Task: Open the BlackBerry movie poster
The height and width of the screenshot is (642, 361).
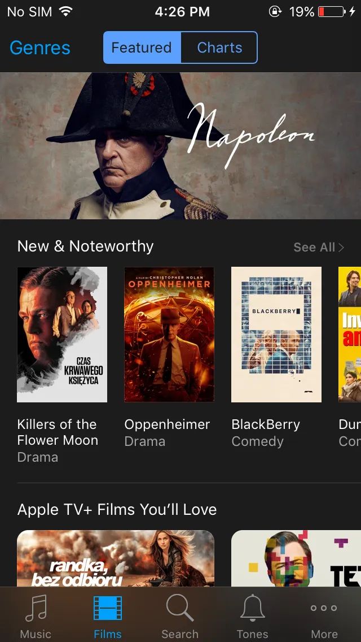Action: coord(276,335)
